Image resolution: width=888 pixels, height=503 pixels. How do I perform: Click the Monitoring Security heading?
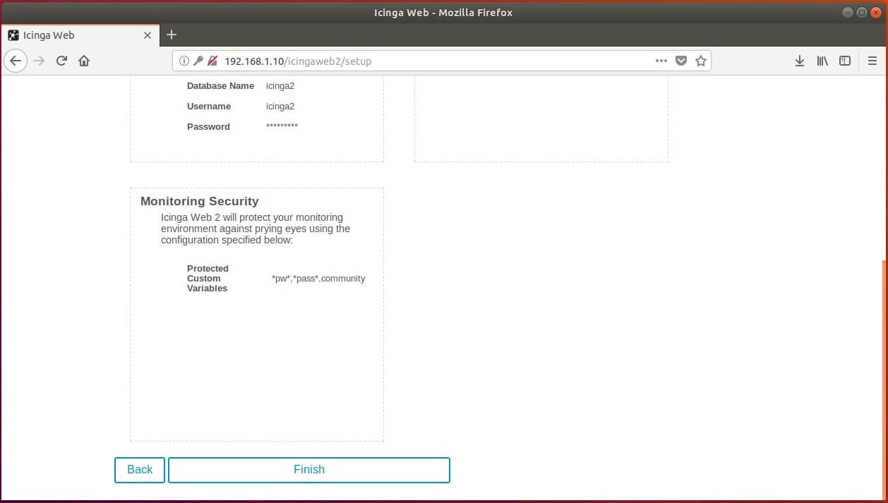(x=200, y=201)
